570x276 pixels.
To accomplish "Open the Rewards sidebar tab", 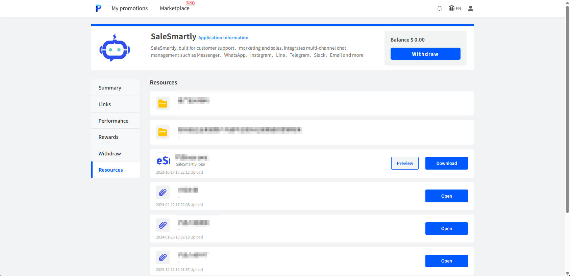I will coord(108,137).
